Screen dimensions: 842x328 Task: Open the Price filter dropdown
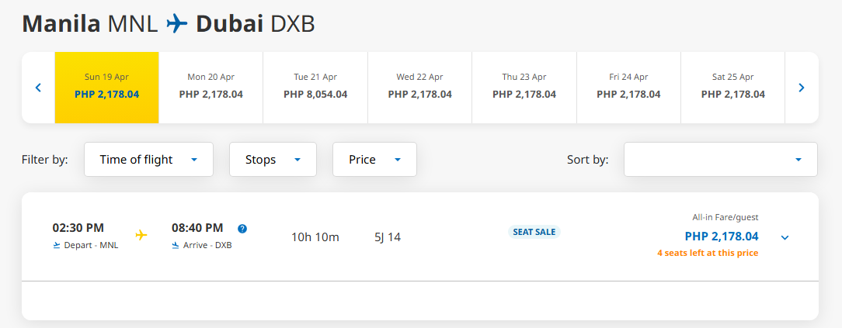[375, 159]
